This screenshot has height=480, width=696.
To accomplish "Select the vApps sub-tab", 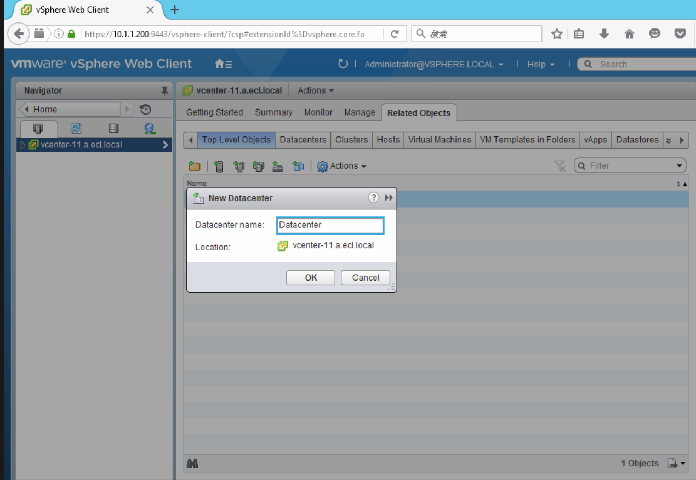I will pos(596,140).
